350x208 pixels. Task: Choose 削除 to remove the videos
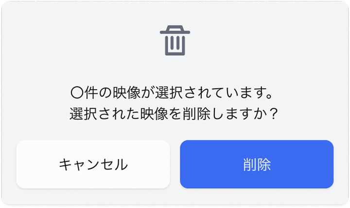pos(257,164)
